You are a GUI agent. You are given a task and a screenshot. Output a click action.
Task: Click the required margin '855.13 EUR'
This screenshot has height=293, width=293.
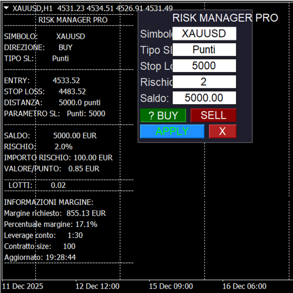click(x=86, y=213)
